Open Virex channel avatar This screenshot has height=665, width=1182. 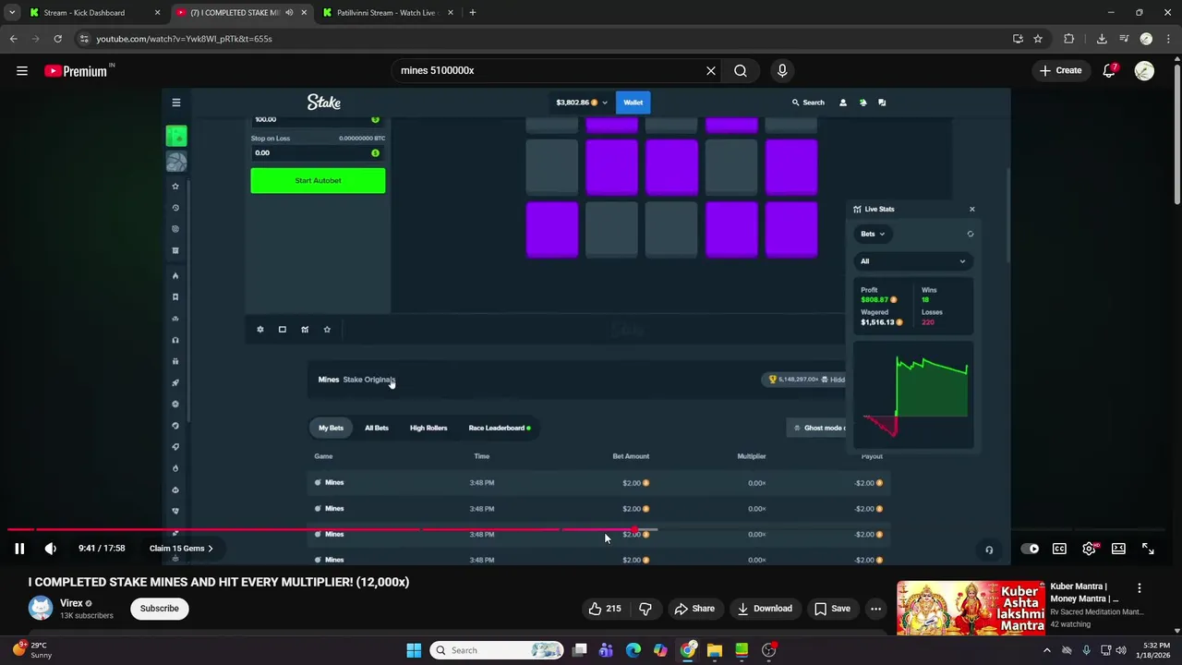[41, 608]
